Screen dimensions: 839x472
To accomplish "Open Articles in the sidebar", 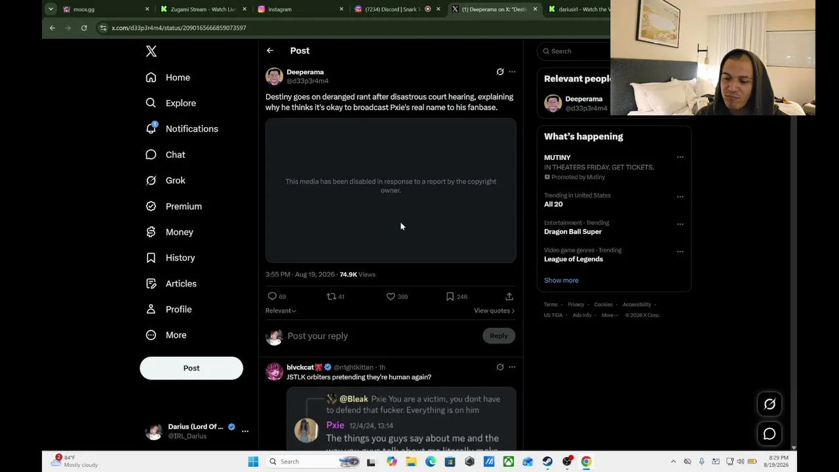I will click(x=172, y=283).
